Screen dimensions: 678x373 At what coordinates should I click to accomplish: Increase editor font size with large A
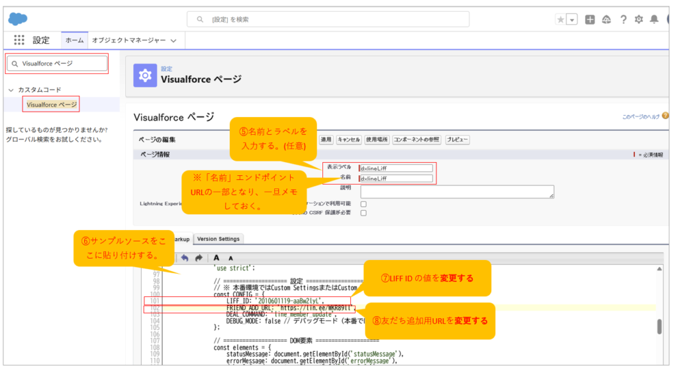(217, 258)
